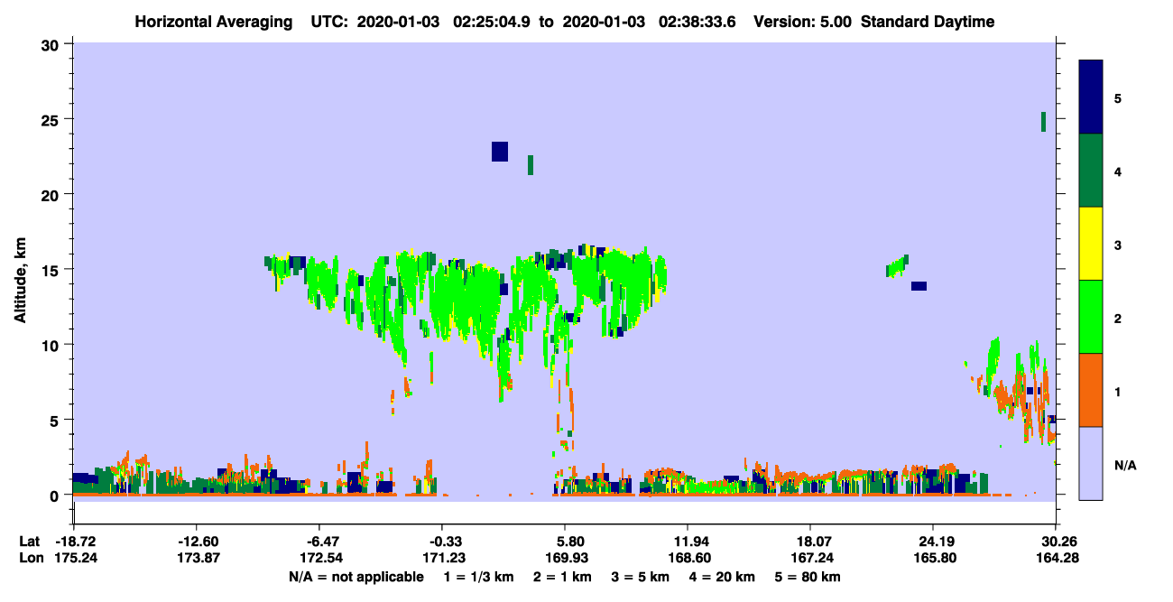Click the y-axis tick label 10
The height and width of the screenshot is (602, 1173).
51,345
